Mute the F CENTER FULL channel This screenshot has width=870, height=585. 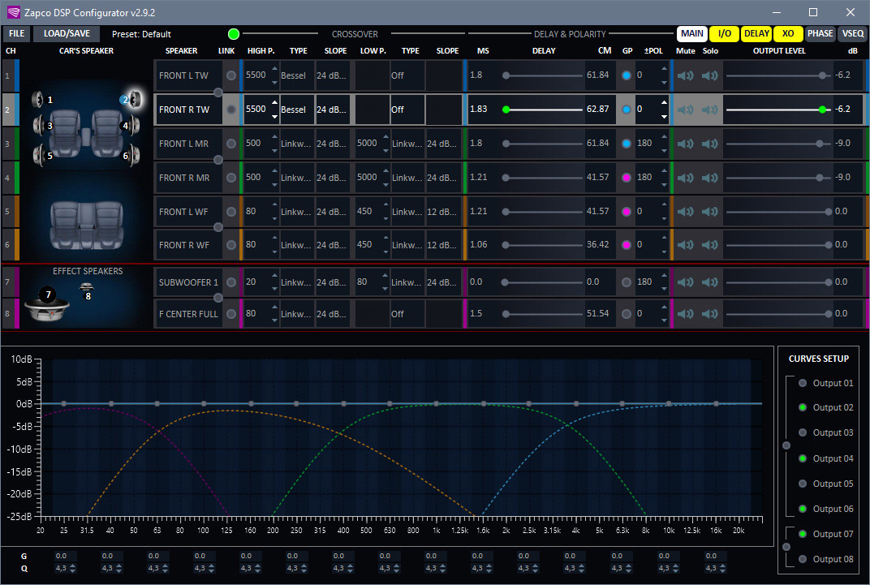(685, 314)
